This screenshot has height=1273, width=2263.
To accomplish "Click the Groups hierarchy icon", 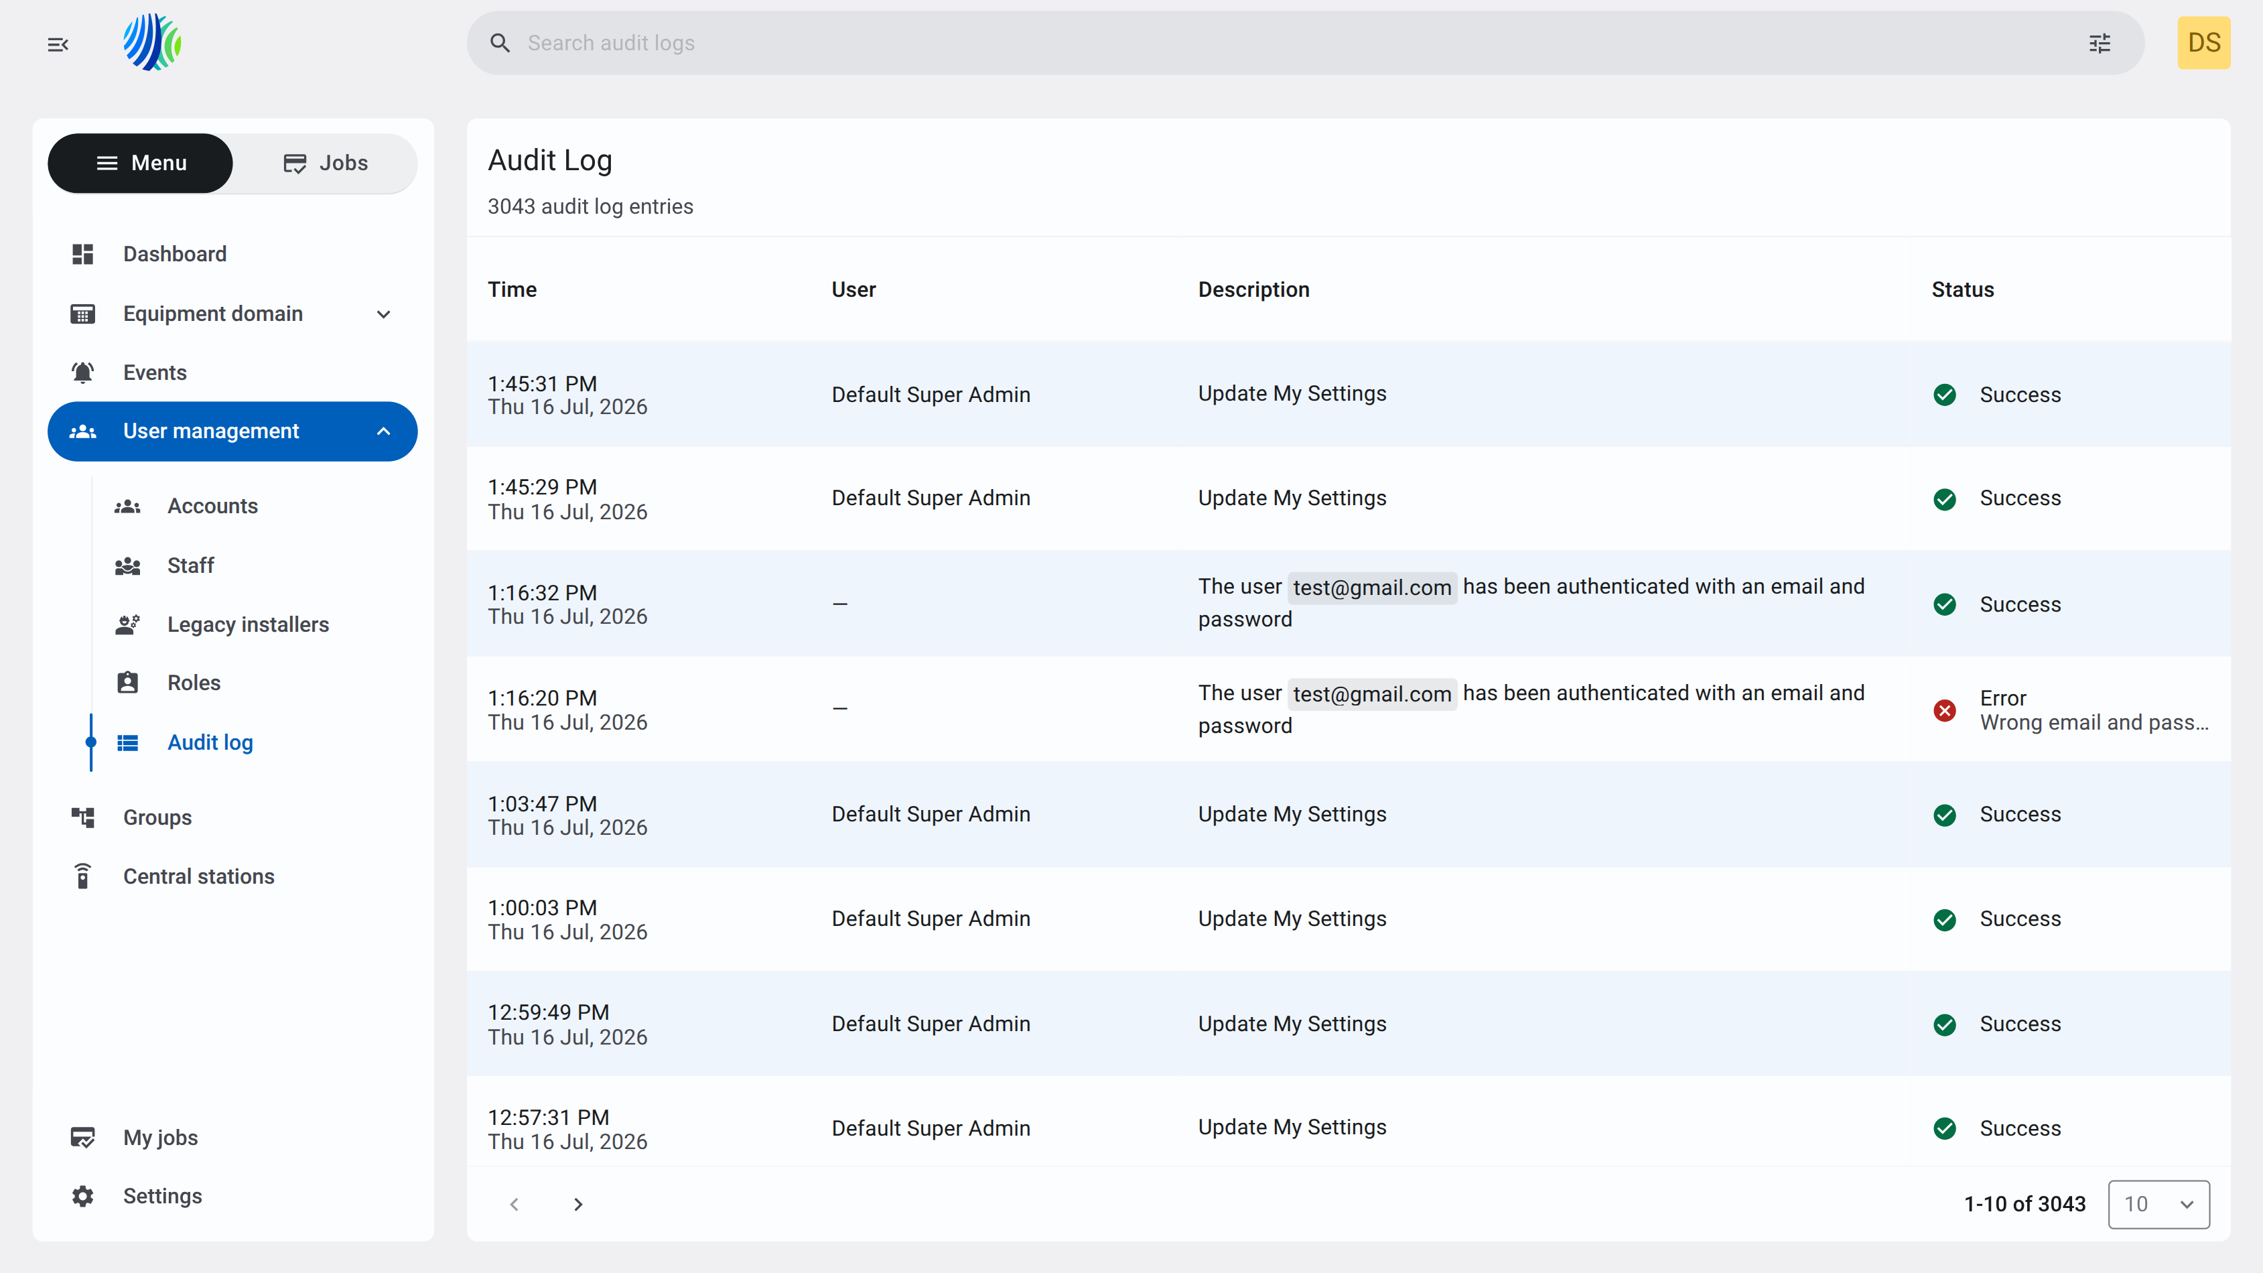I will (x=82, y=818).
